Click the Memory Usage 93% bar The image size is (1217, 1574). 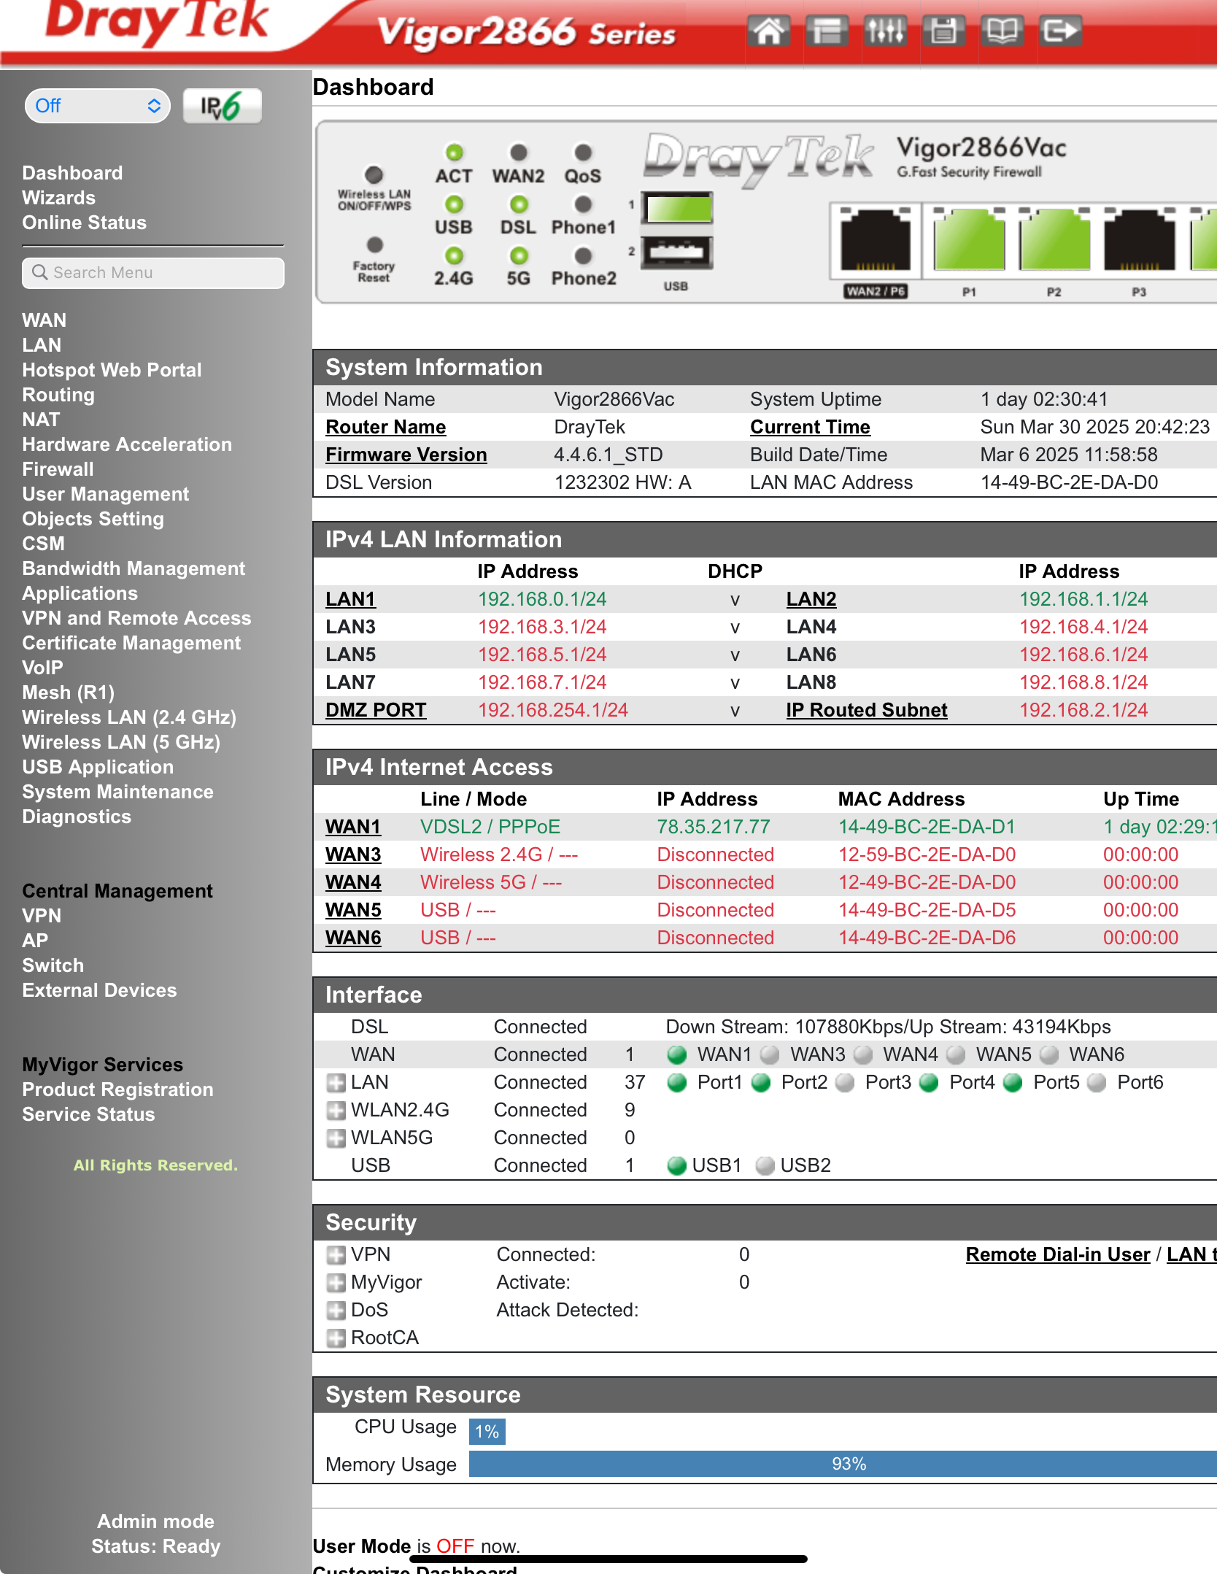pyautogui.click(x=843, y=1464)
